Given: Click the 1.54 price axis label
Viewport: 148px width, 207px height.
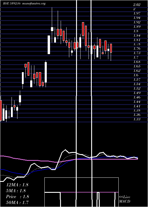Looking at the screenshot, I should click(x=137, y=84).
